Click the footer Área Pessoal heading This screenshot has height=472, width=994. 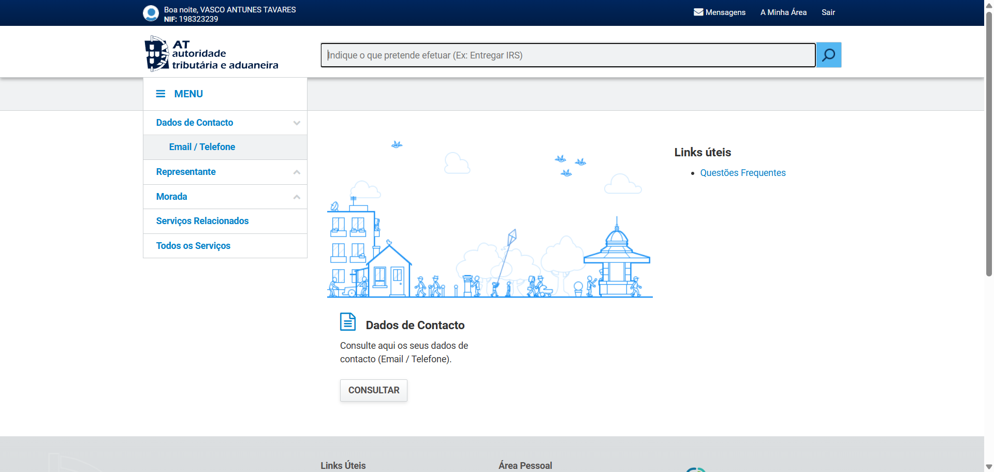pos(525,465)
